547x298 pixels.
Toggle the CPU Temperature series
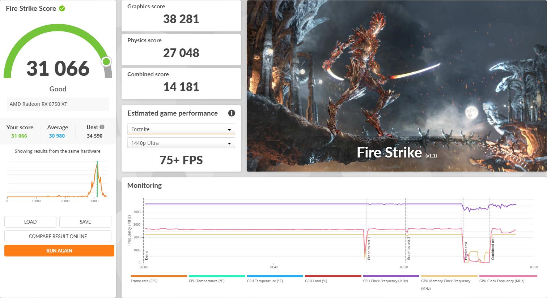(x=207, y=281)
